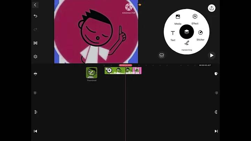Click the grey marker on the left rail
This screenshot has width=251, height=141.
(x=35, y=93)
